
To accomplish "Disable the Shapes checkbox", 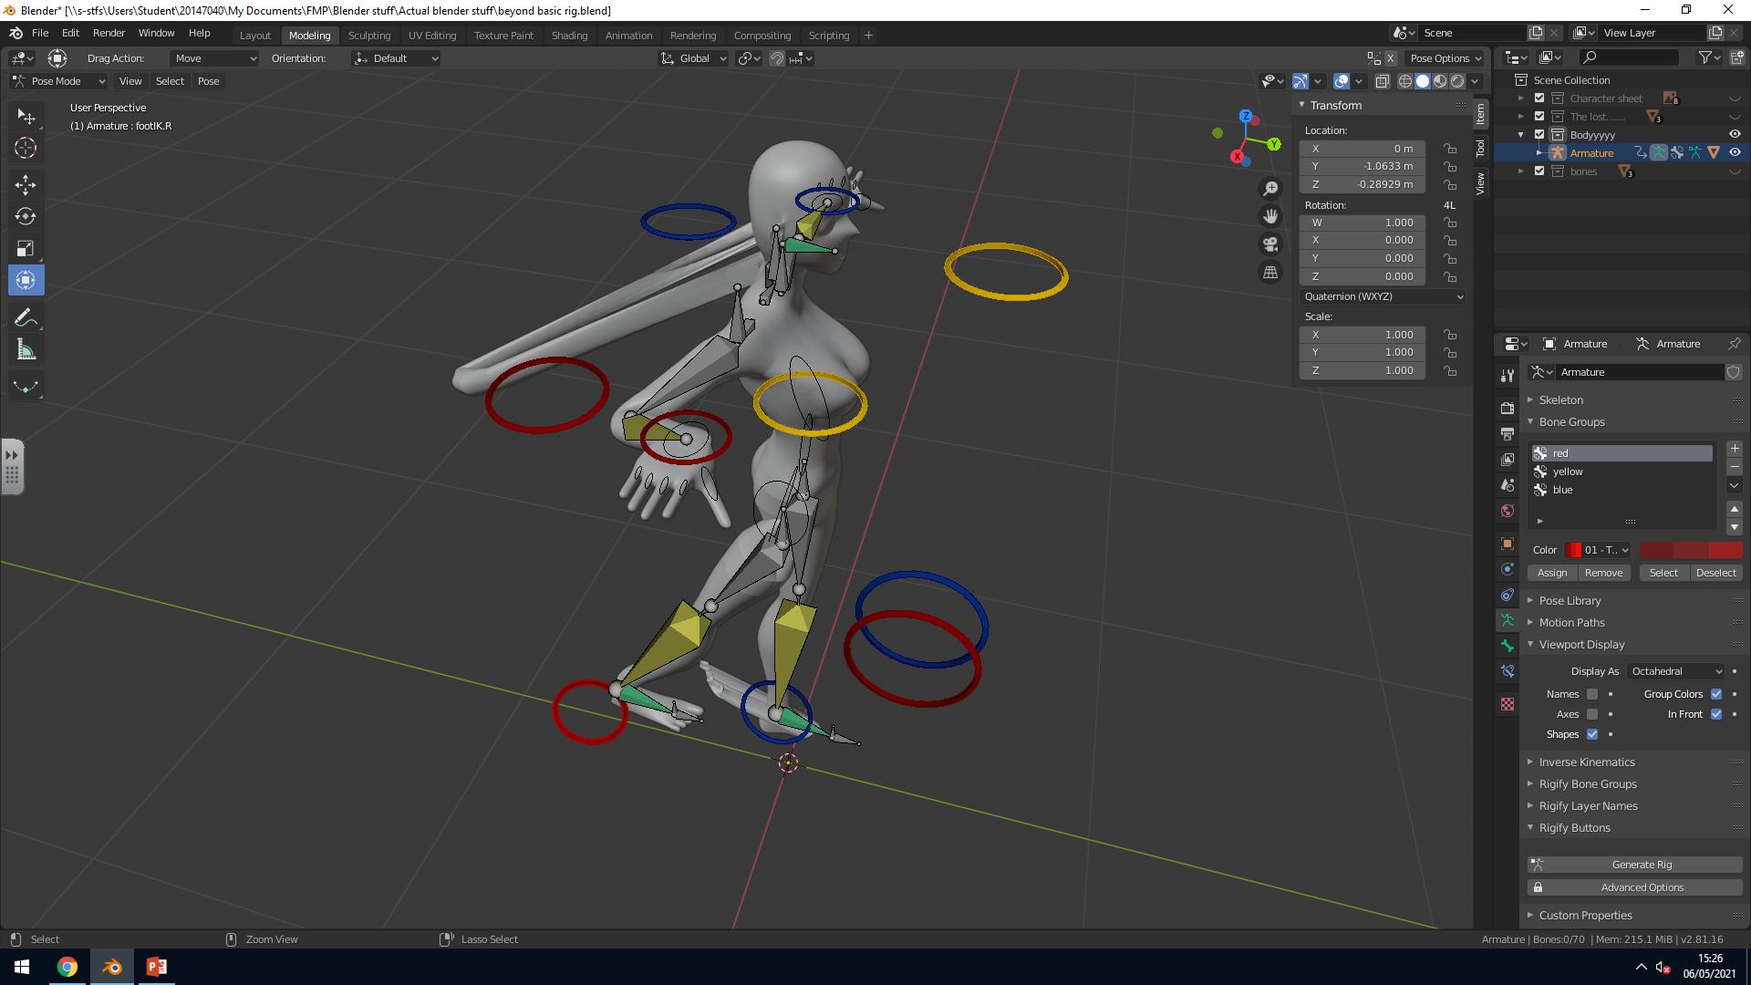I will pyautogui.click(x=1592, y=734).
